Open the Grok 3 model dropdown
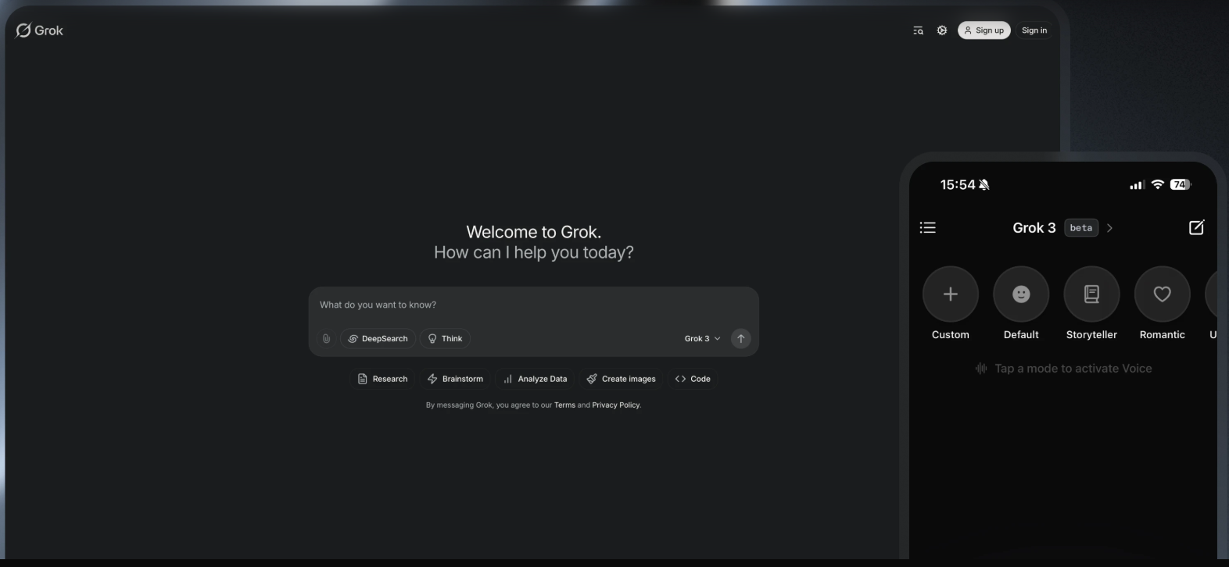The width and height of the screenshot is (1229, 567). coord(702,338)
